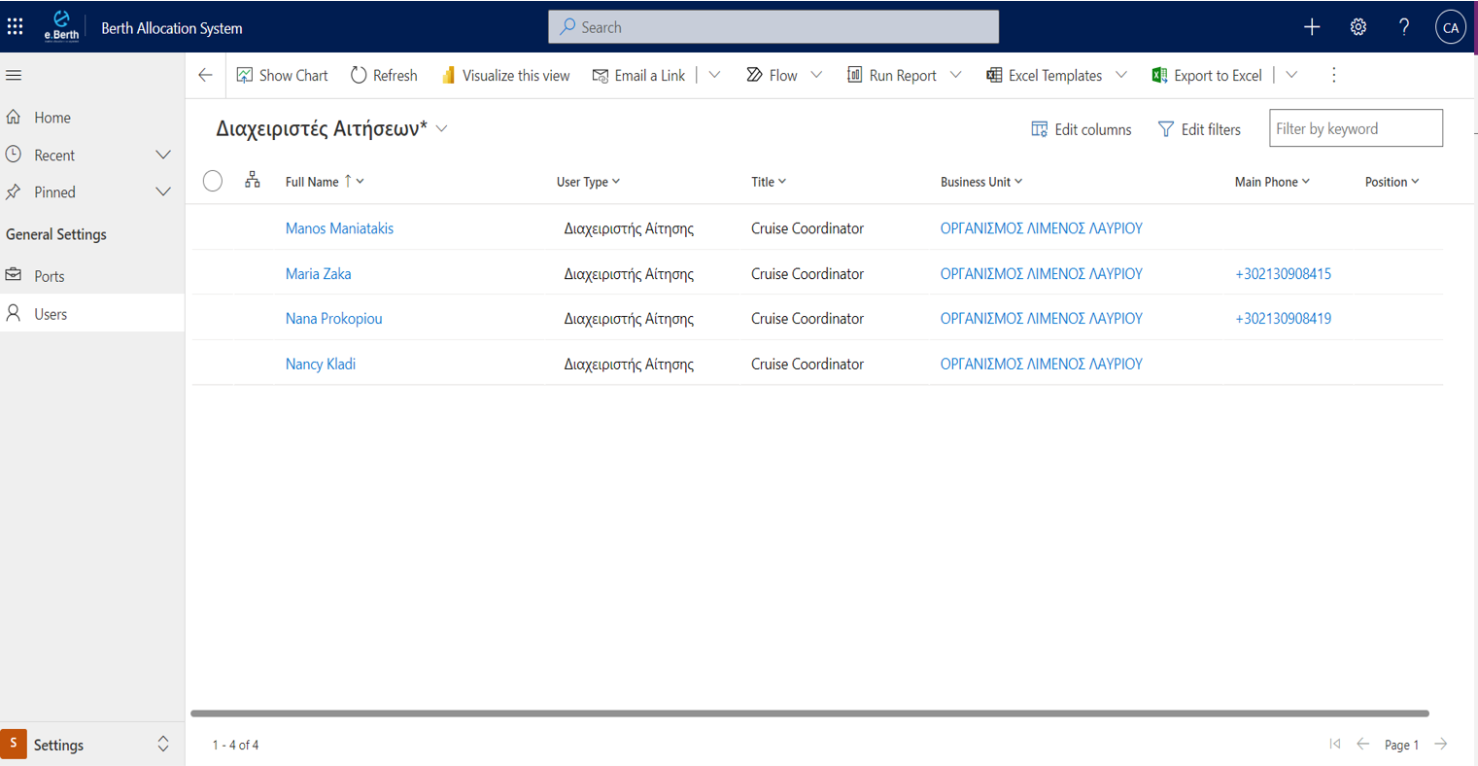Expand Excel Templates dropdown arrow

tap(1120, 75)
